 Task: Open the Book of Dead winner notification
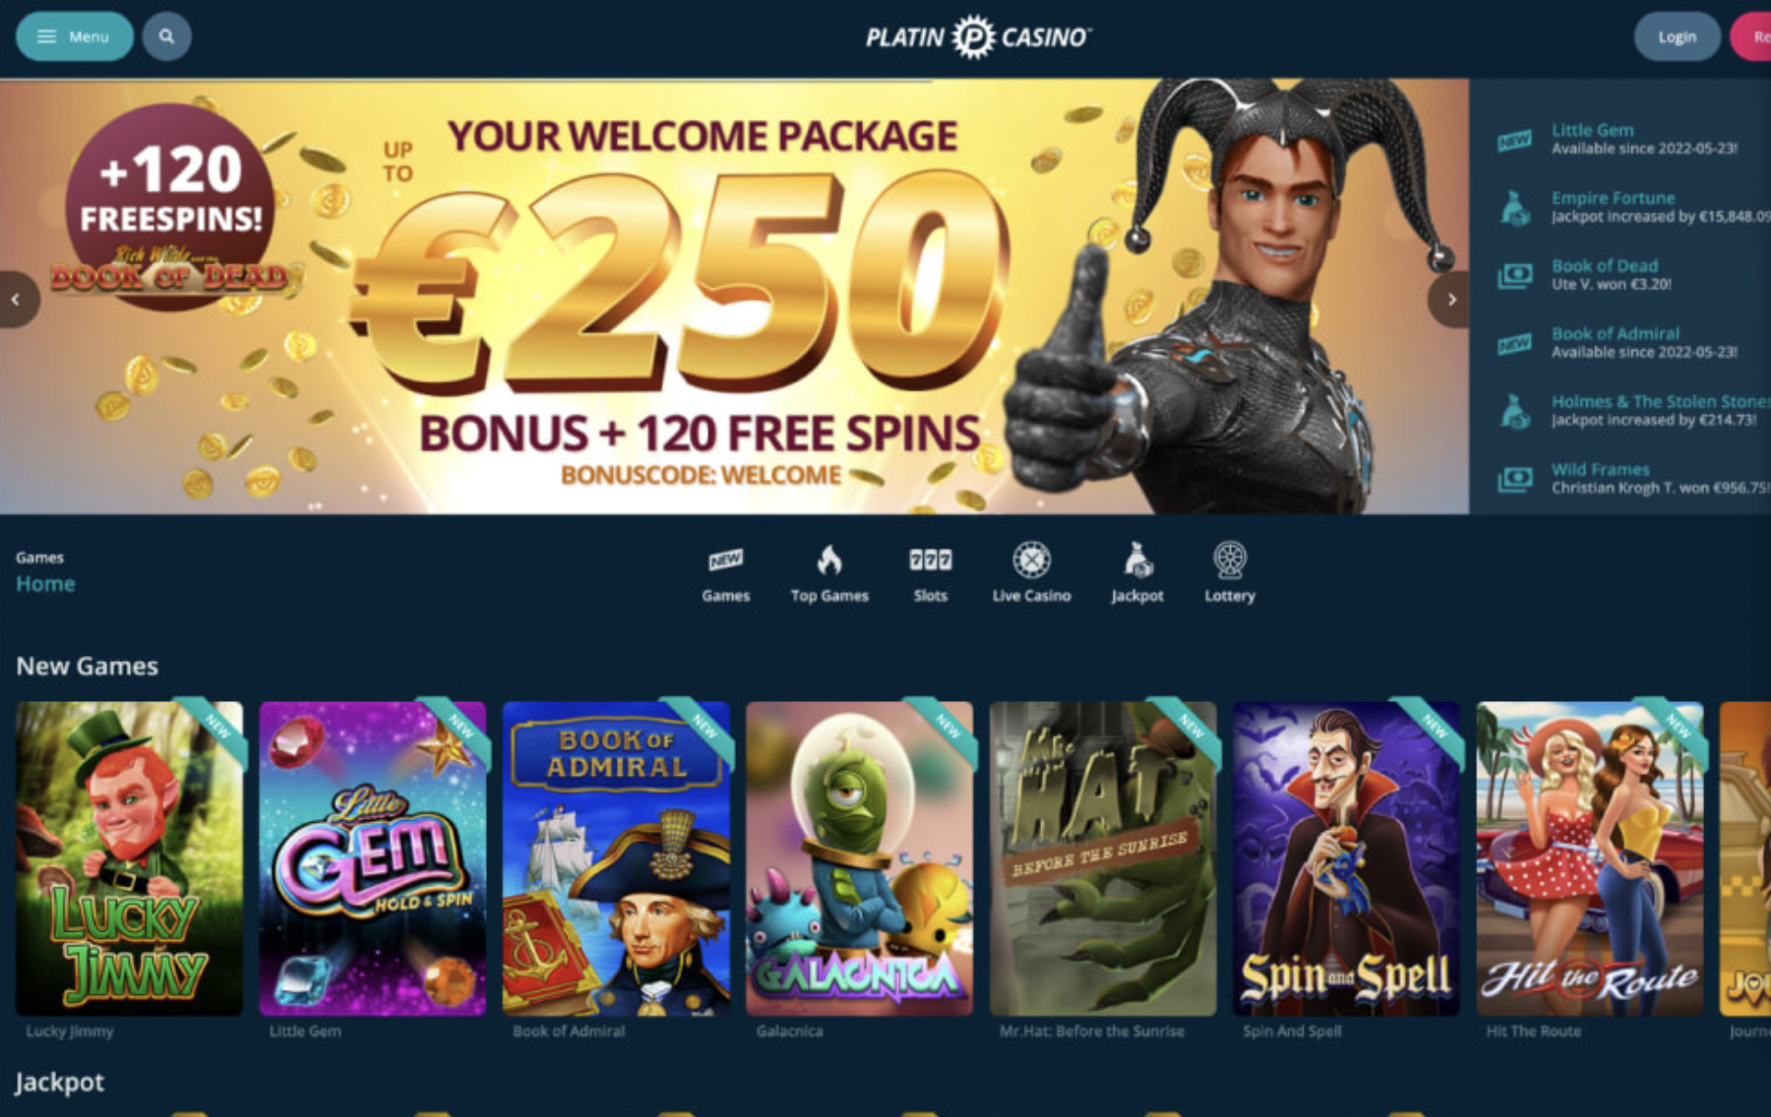(1631, 274)
